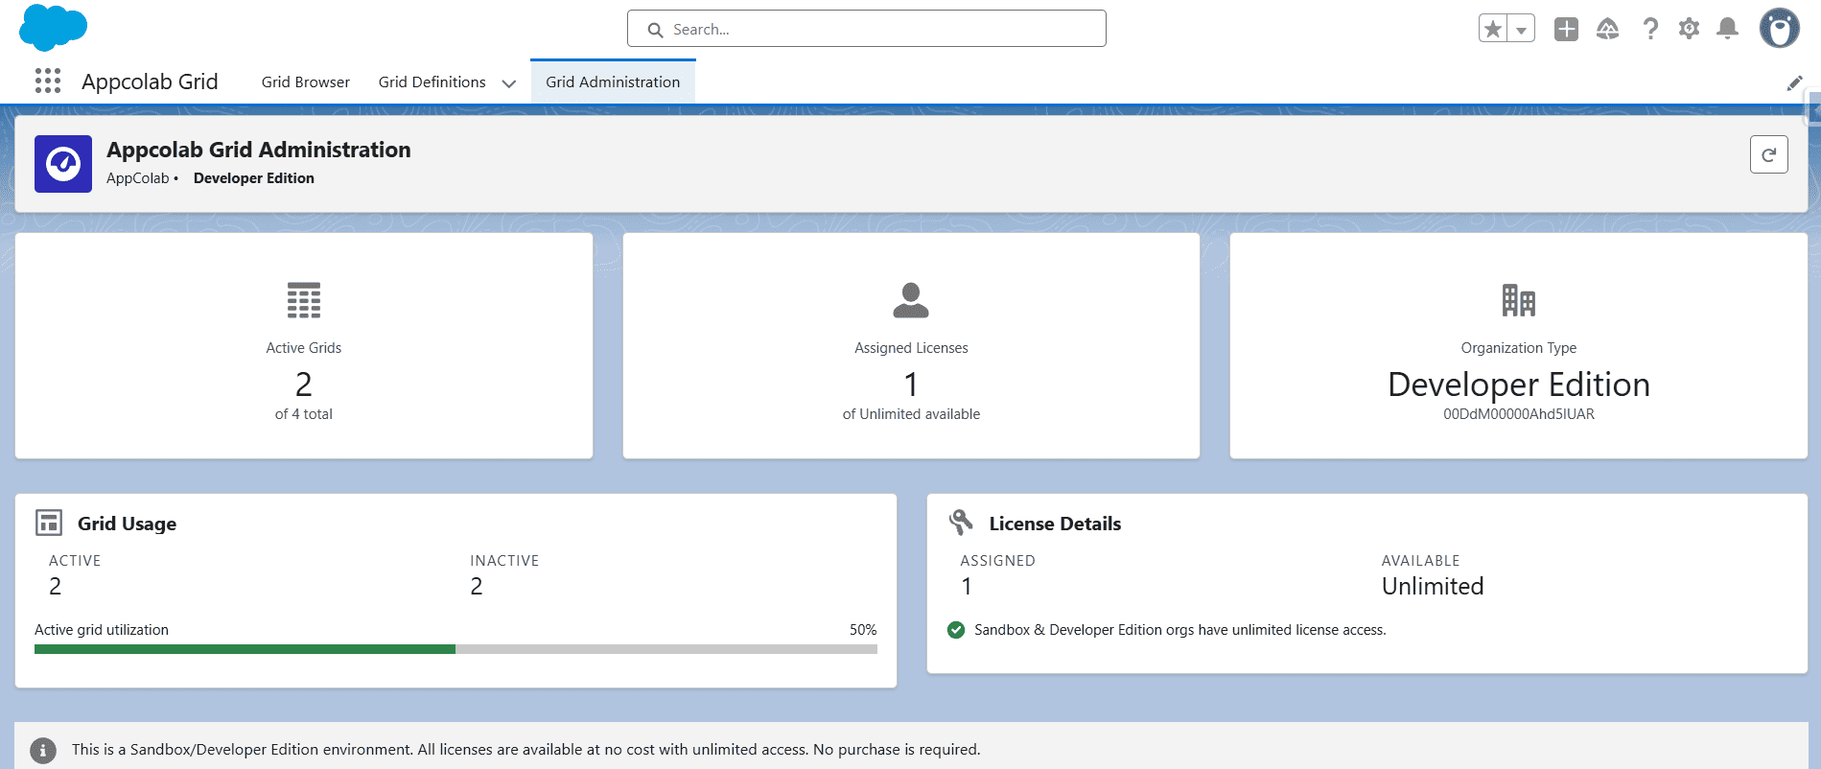The height and width of the screenshot is (769, 1821).
Task: Click the Organization Type building icon
Action: (1519, 300)
